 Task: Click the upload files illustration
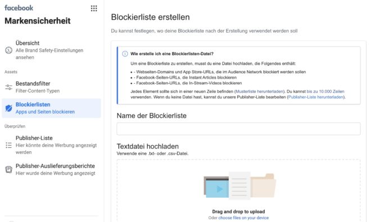pyautogui.click(x=239, y=186)
